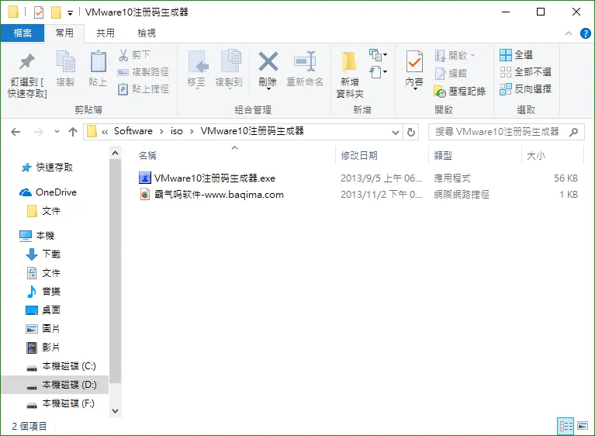The image size is (595, 436).
Task: Switch to large icons view in status bar
Action: (x=583, y=426)
